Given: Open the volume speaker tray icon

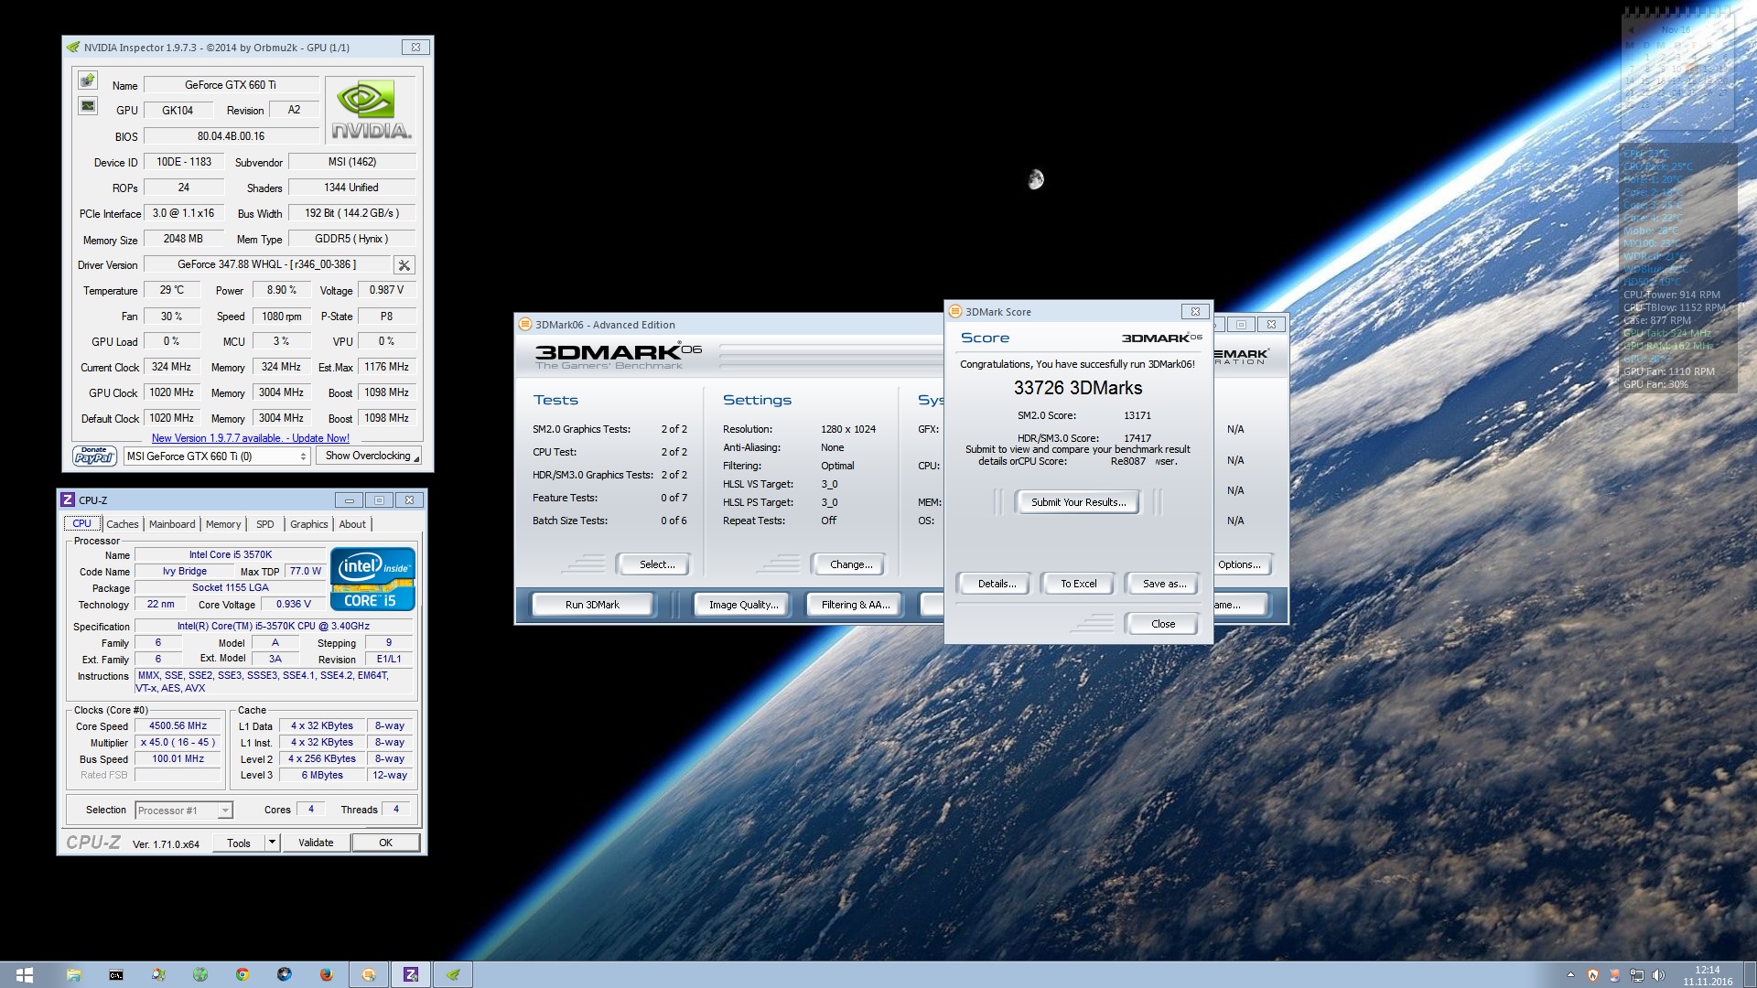Looking at the screenshot, I should coord(1659,975).
